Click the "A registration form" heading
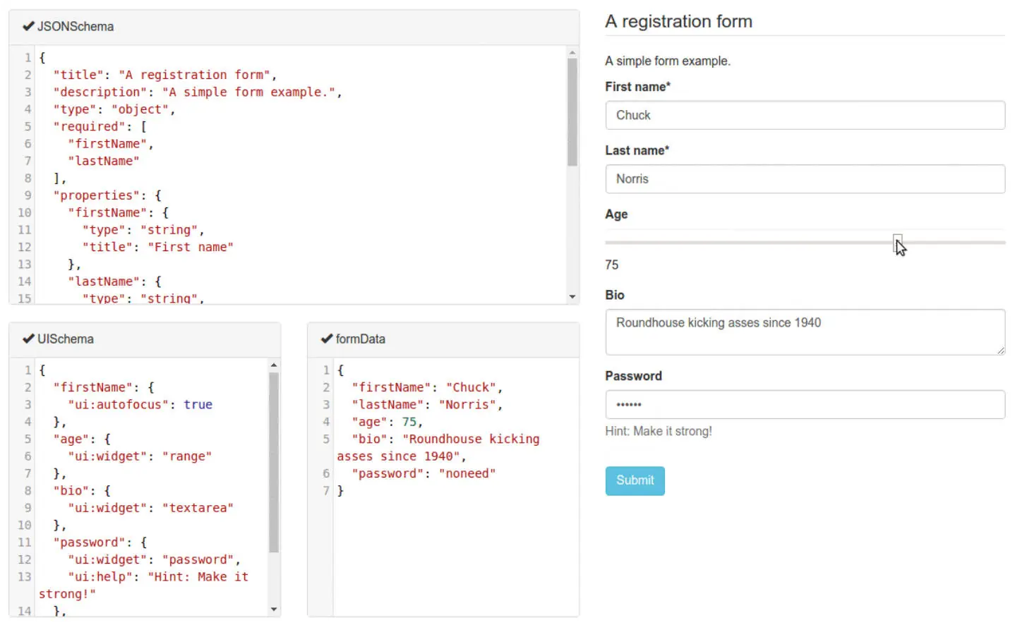 (678, 21)
